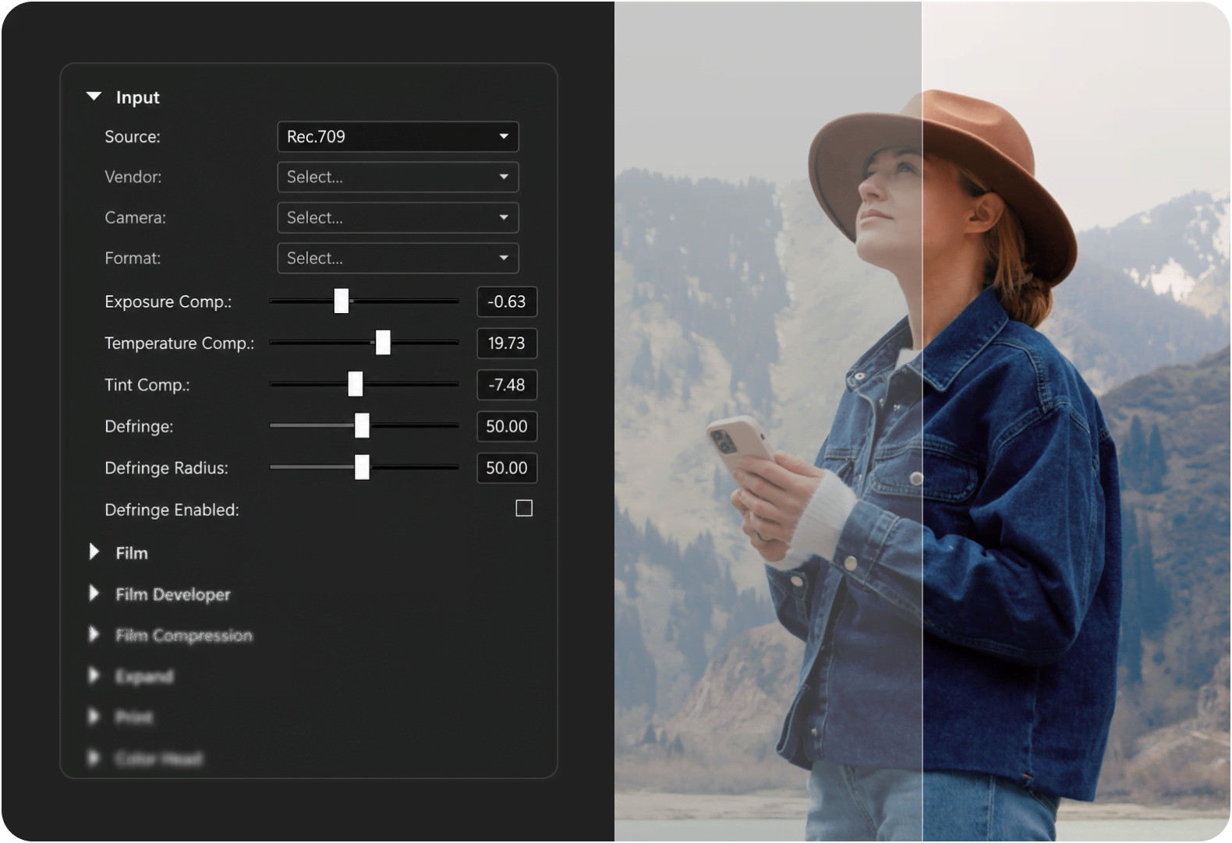The height and width of the screenshot is (843, 1232).
Task: Click the Temperature Comp.: label
Action: (179, 343)
